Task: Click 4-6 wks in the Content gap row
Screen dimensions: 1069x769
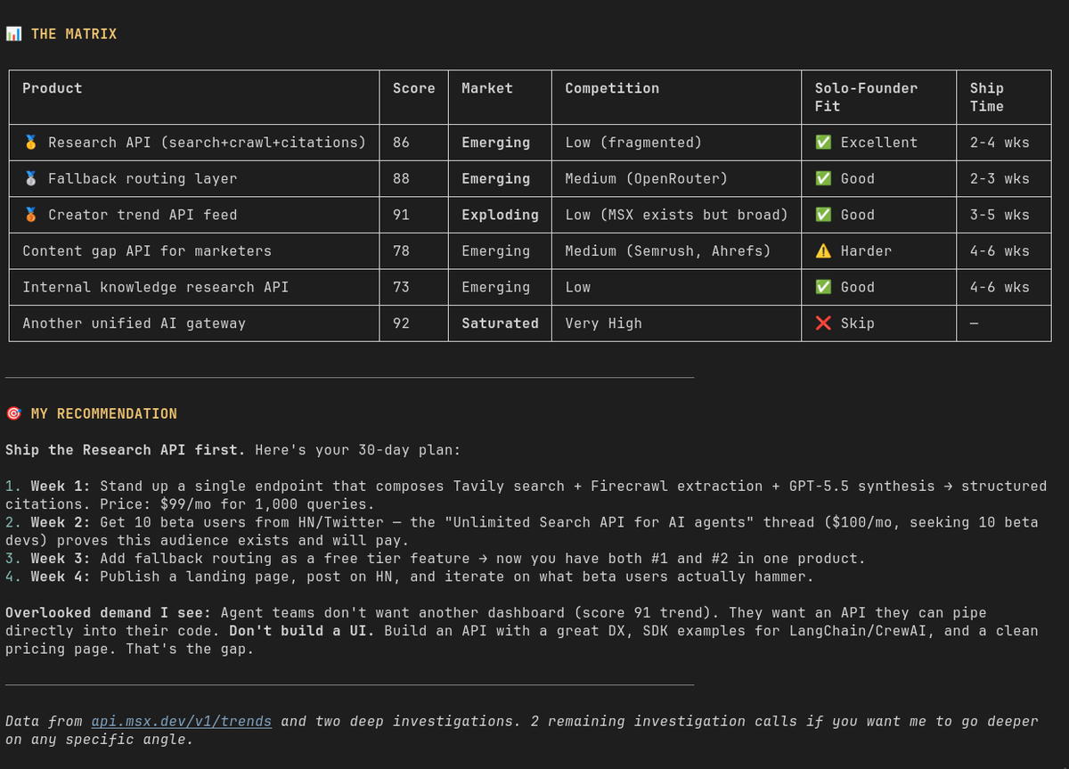Action: click(1000, 251)
